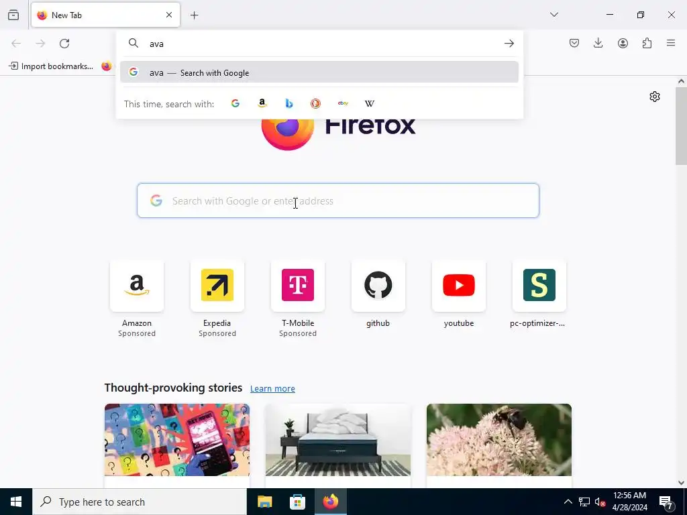687x515 pixels.
Task: Click the page's Search with Google field
Action: [338, 201]
